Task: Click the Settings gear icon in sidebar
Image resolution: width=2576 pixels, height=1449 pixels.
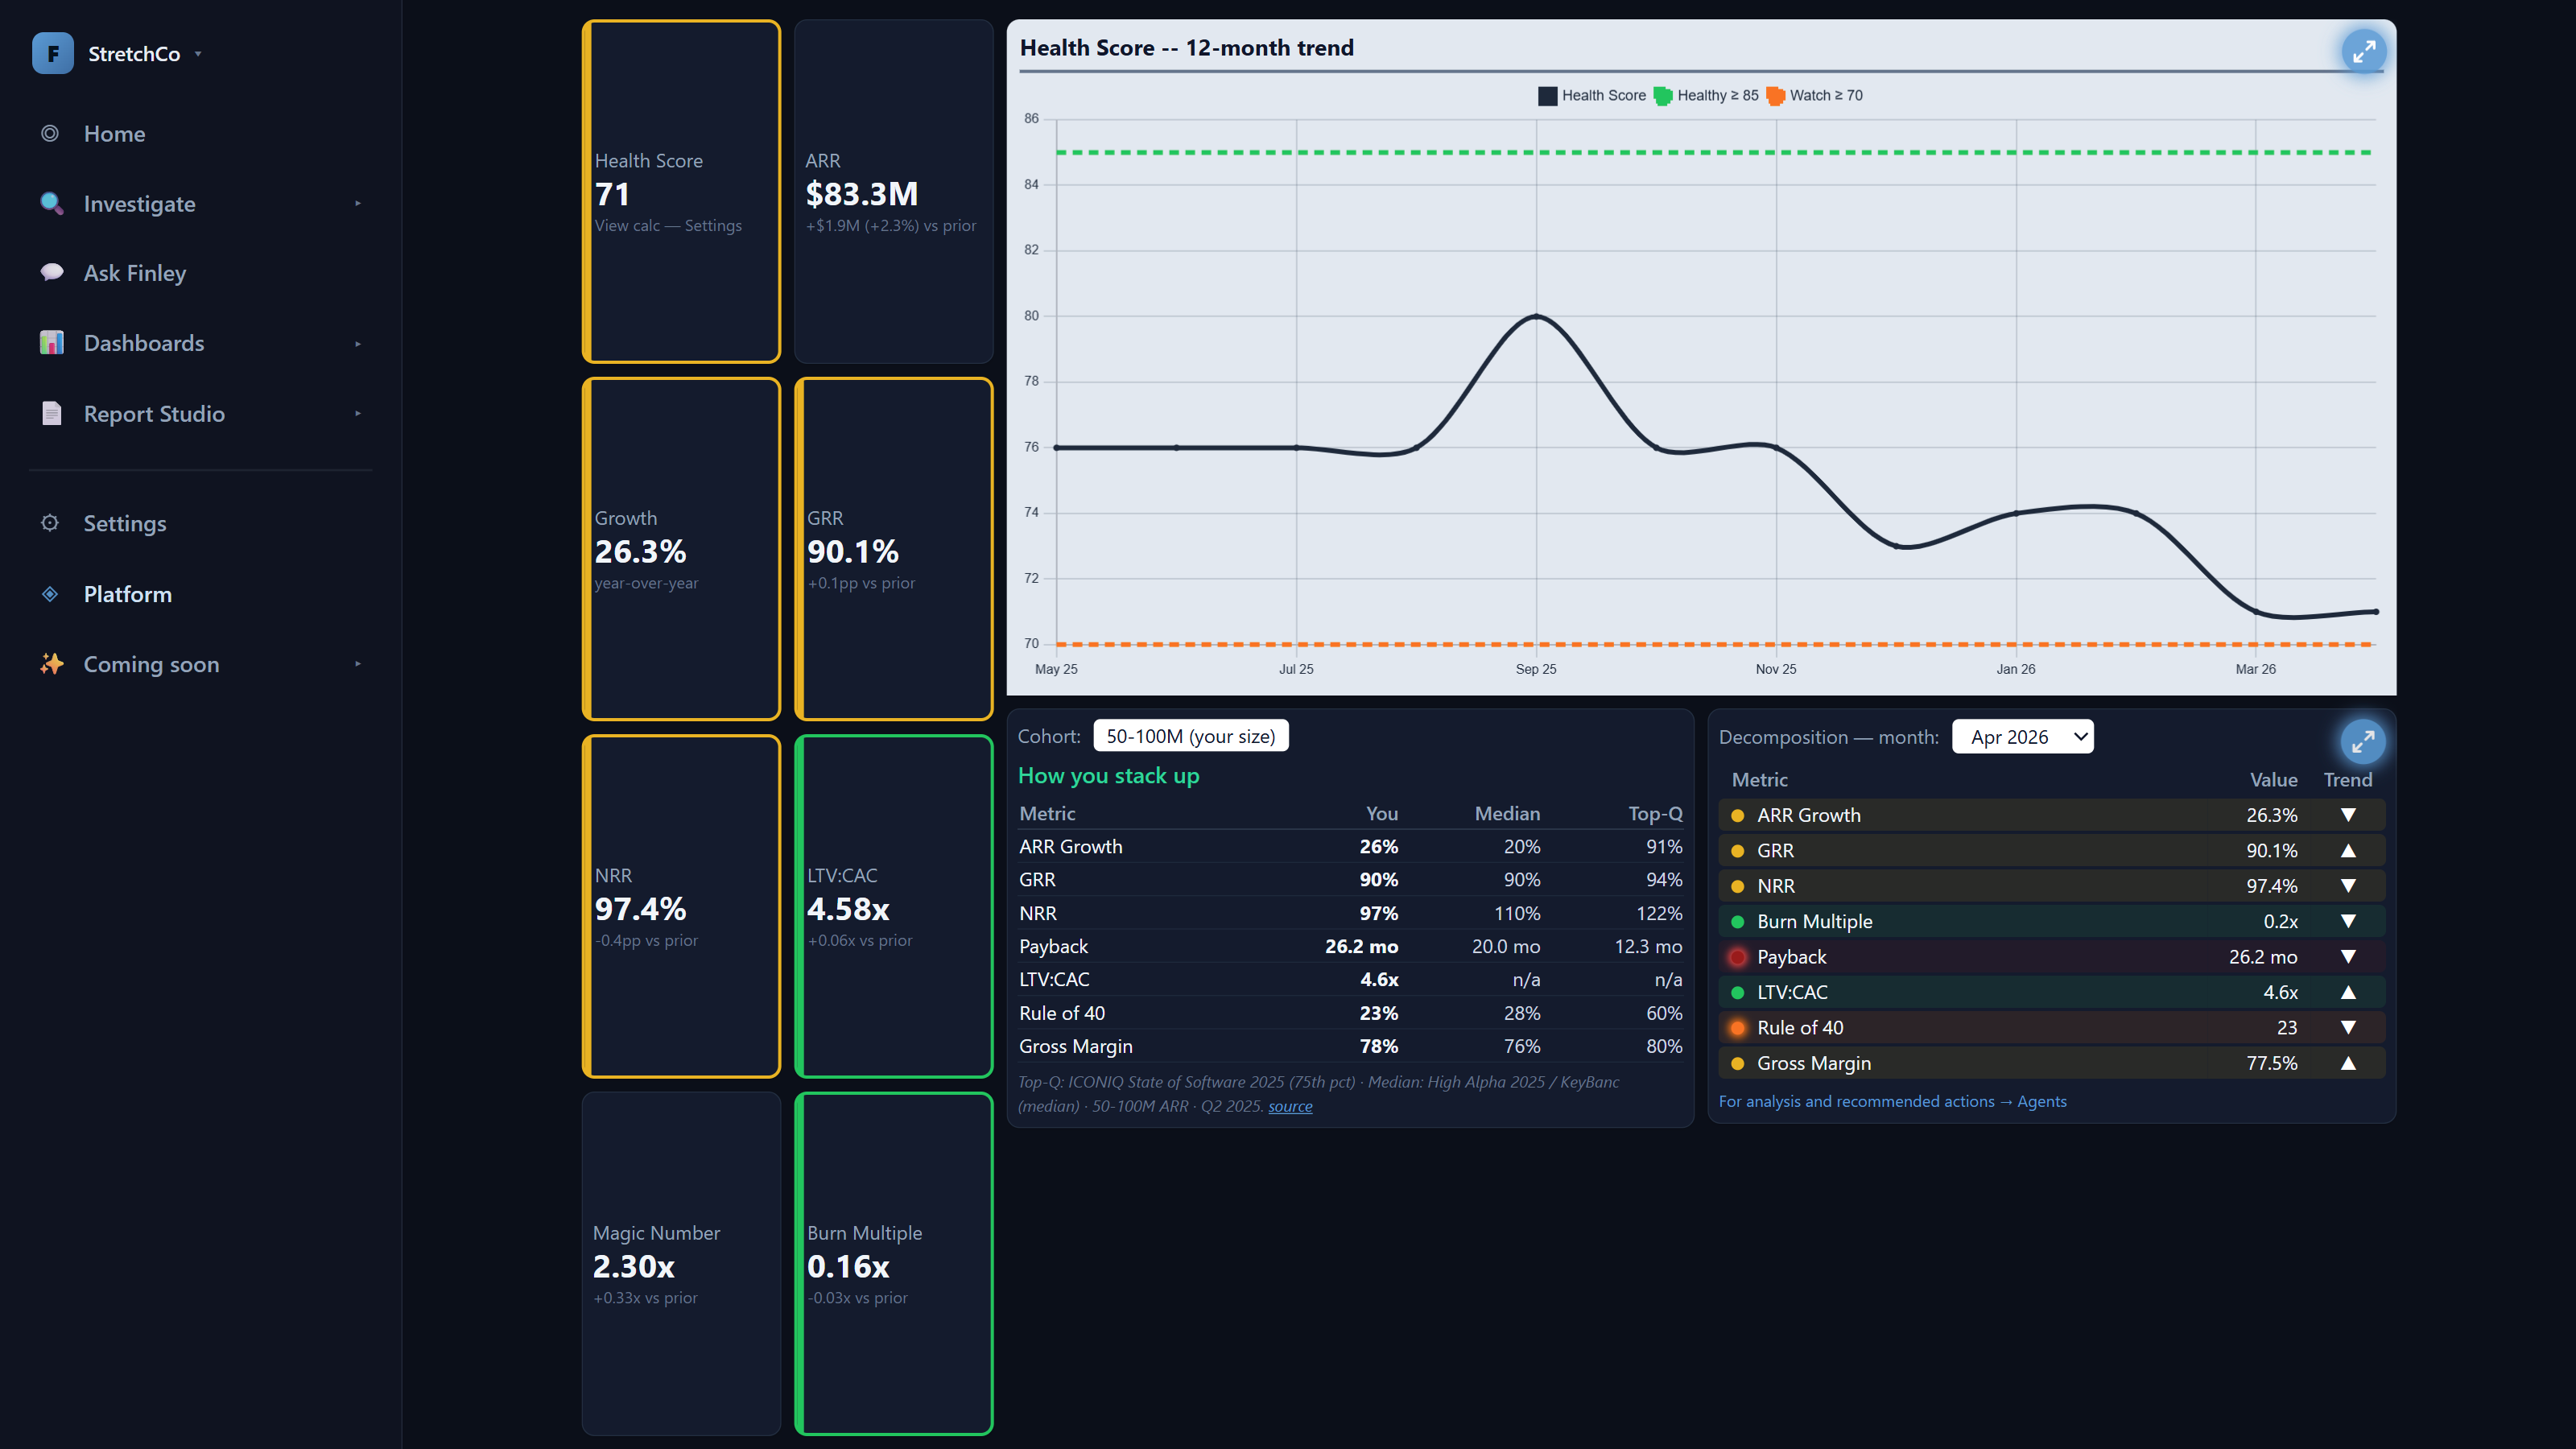Action: click(x=50, y=523)
